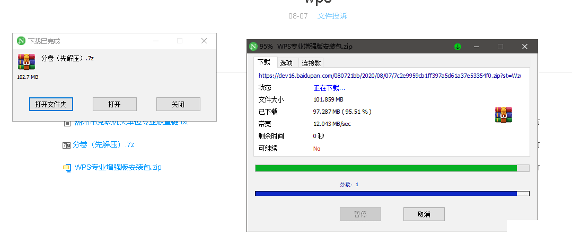Click the 97.287 MB ( 95.51 % ) value
The image size is (572, 247).
click(342, 112)
